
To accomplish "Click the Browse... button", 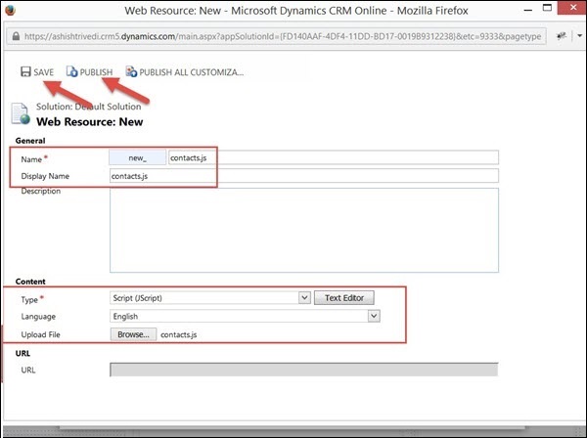I will 133,334.
